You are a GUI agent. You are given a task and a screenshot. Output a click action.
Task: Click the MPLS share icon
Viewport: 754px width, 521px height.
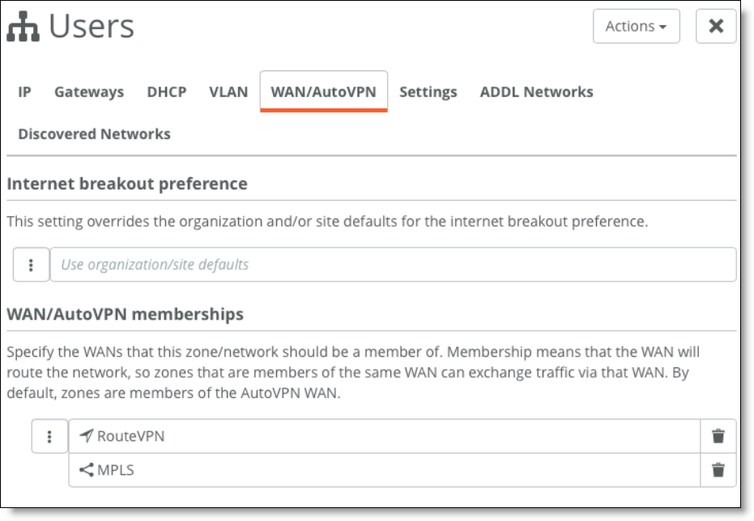[x=86, y=469]
